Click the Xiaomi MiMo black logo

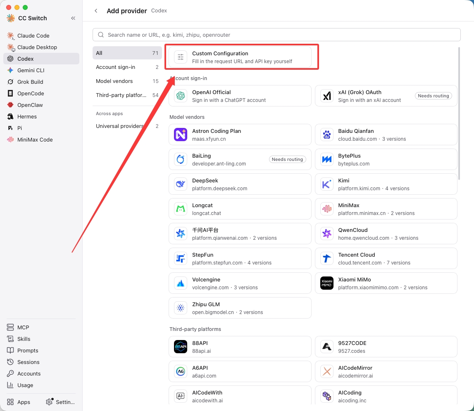327,283
